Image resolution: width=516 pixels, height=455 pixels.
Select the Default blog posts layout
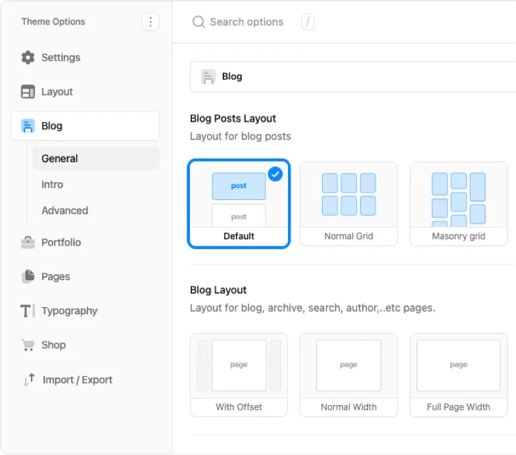239,204
